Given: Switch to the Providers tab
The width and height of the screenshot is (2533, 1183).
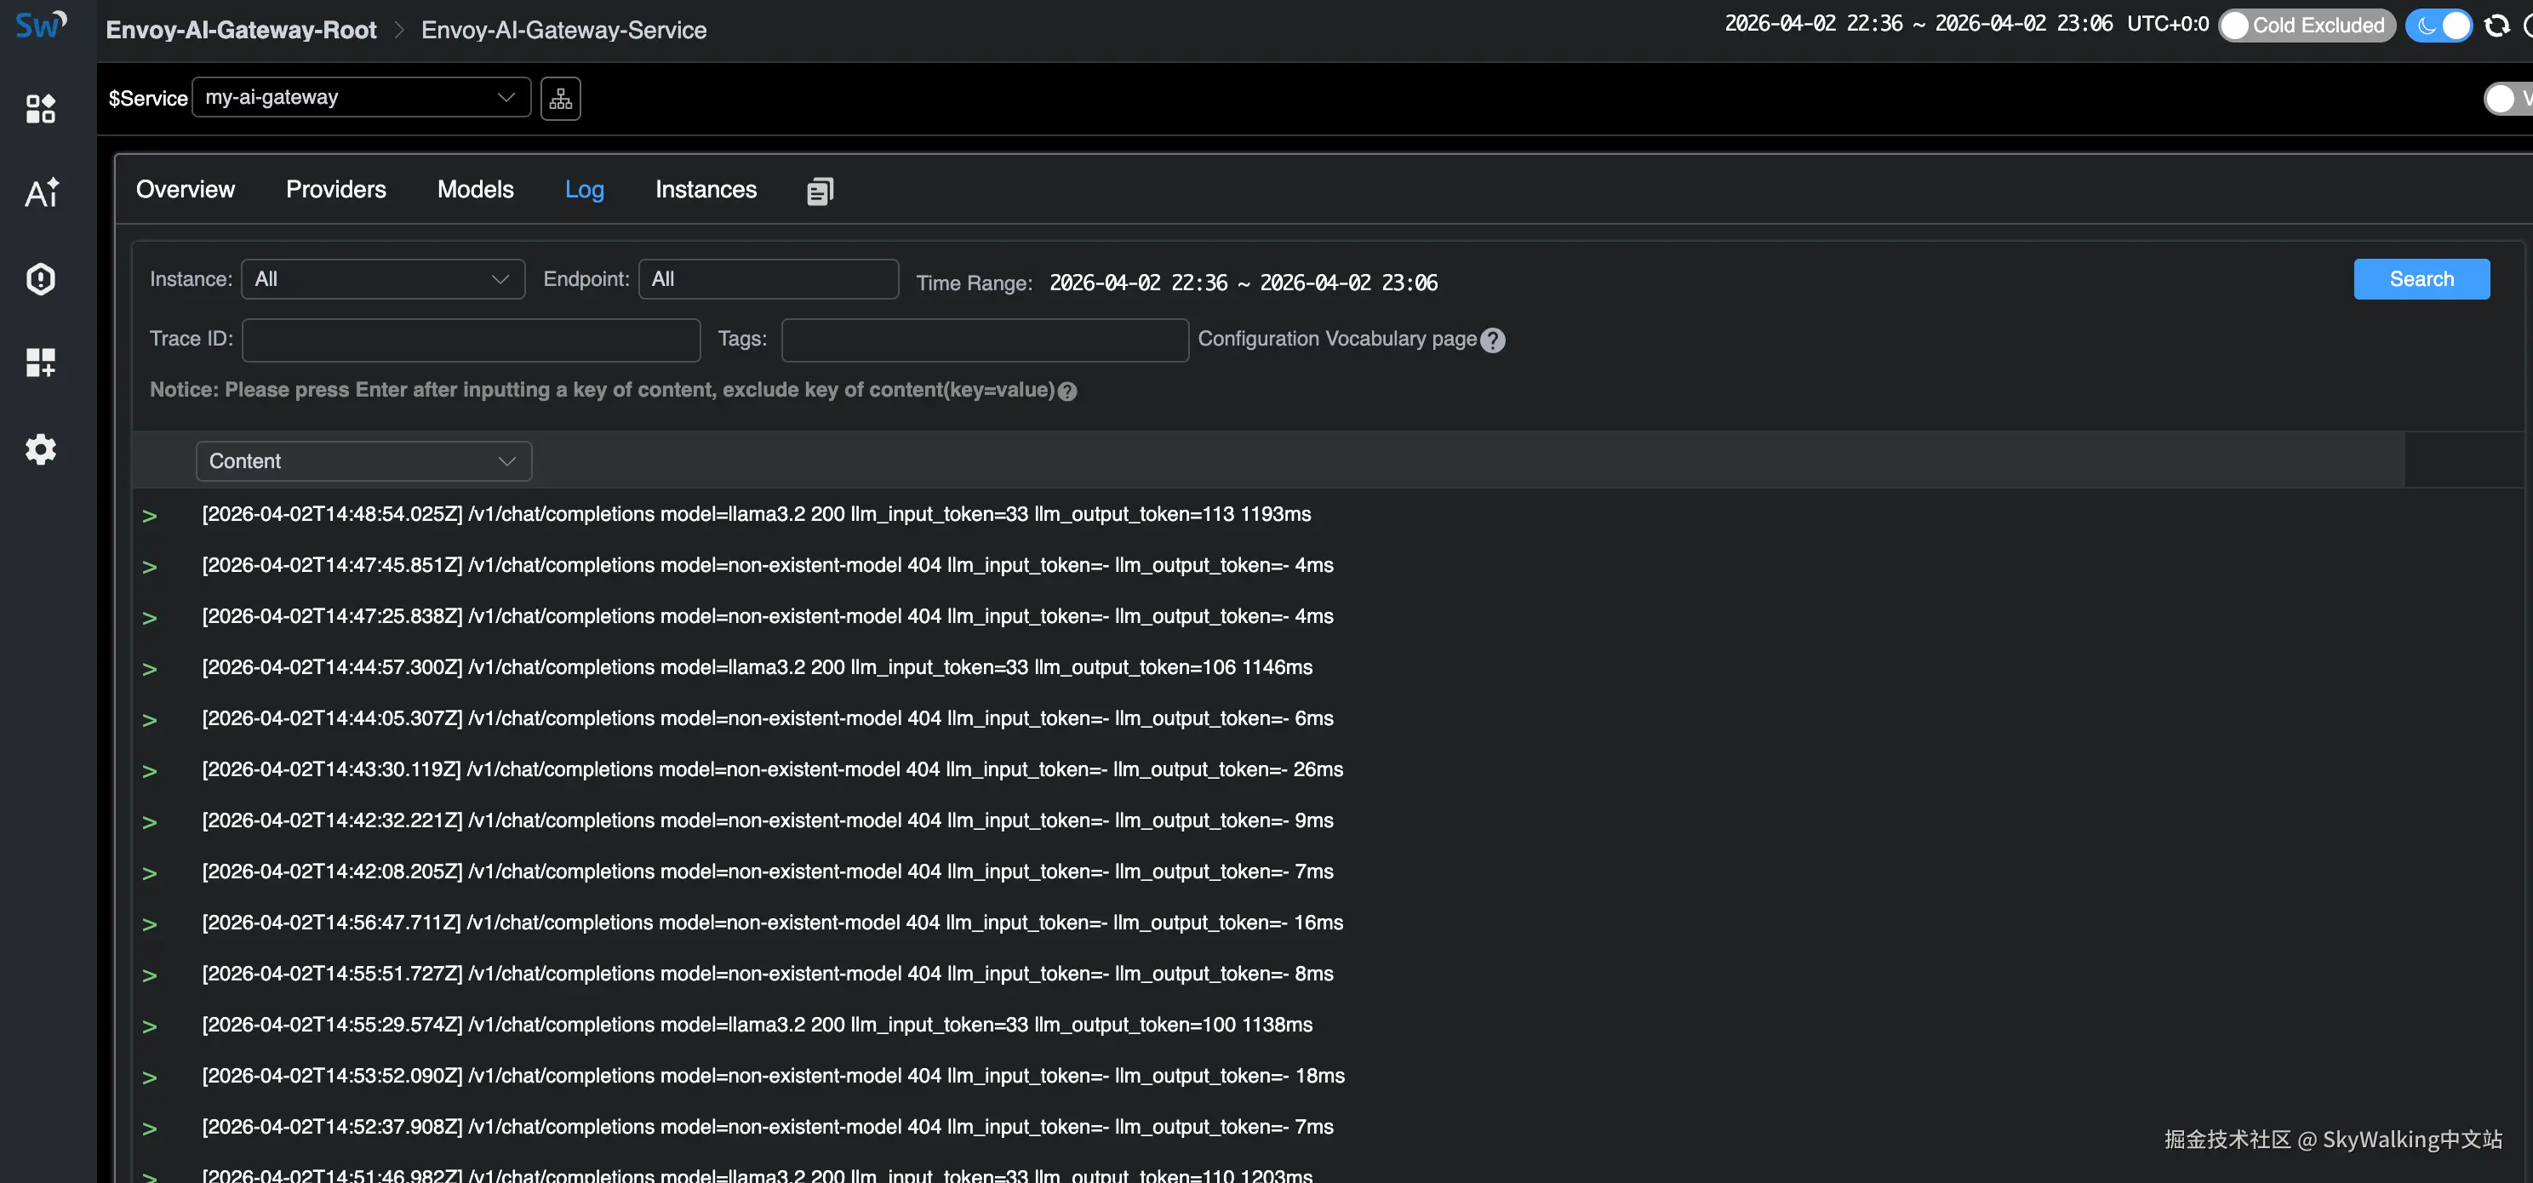Looking at the screenshot, I should click(335, 190).
